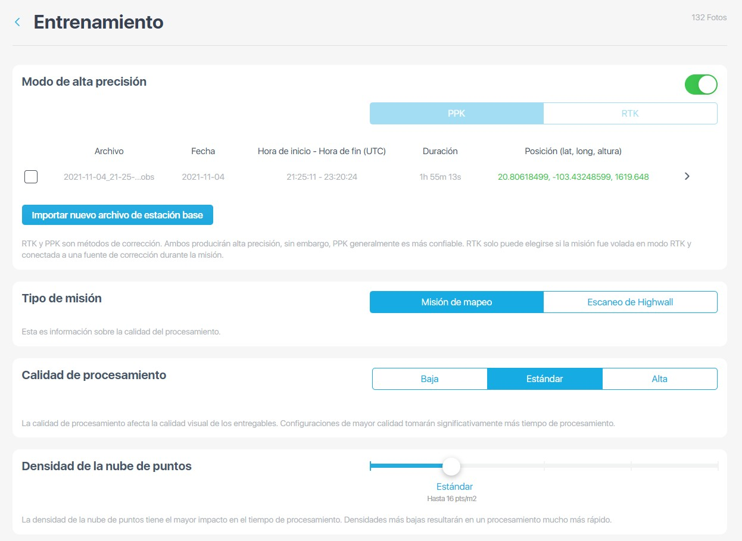Disable the Modo de alta precisión switch
This screenshot has height=541, width=742.
point(701,85)
